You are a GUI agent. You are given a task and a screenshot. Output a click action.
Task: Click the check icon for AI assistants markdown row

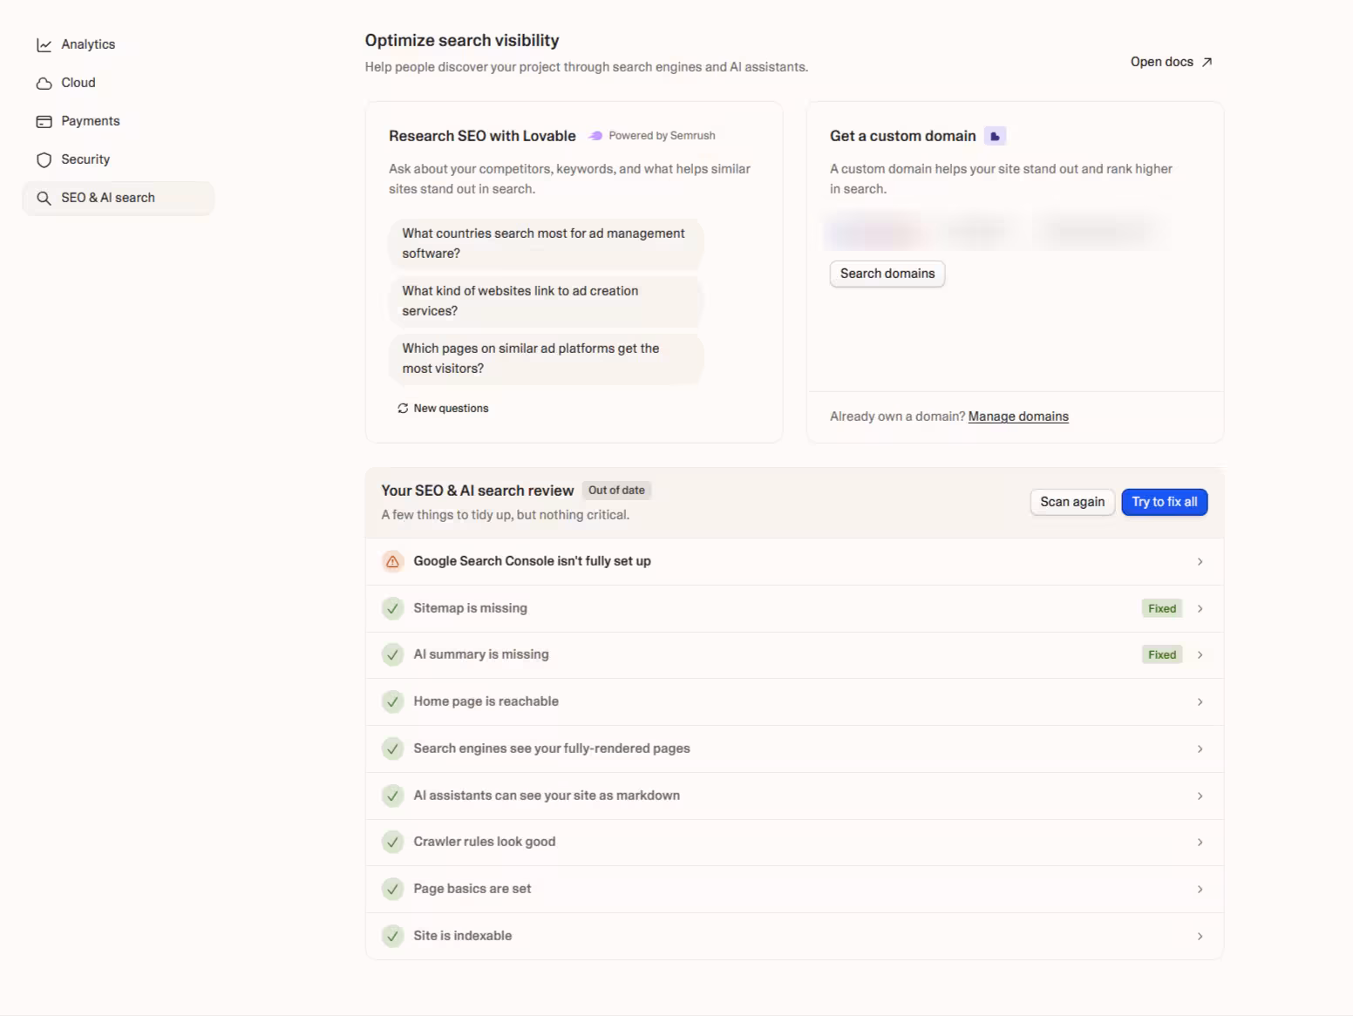click(393, 796)
